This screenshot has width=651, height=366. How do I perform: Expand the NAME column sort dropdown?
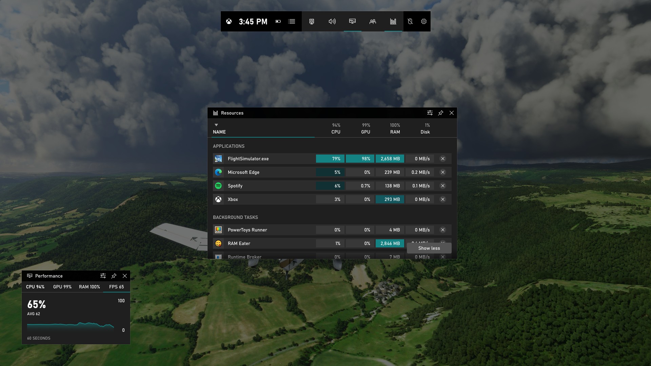pos(216,125)
